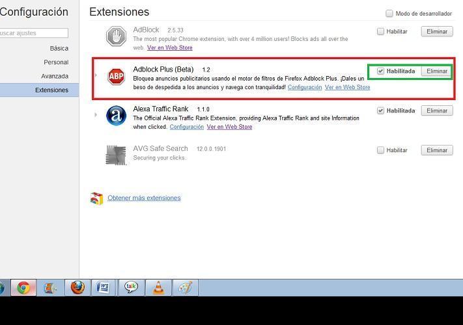Screen dimensions: 463x325
Task: Open the Configuración link for Adblock Plus
Action: [x=305, y=87]
